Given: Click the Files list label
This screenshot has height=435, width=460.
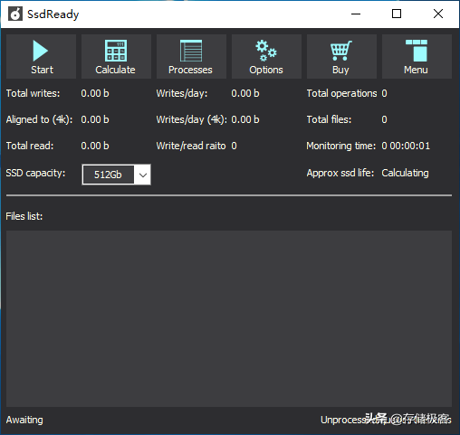Looking at the screenshot, I should pos(24,216).
